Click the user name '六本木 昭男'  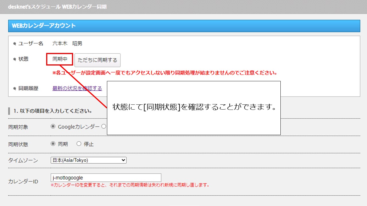(x=67, y=43)
